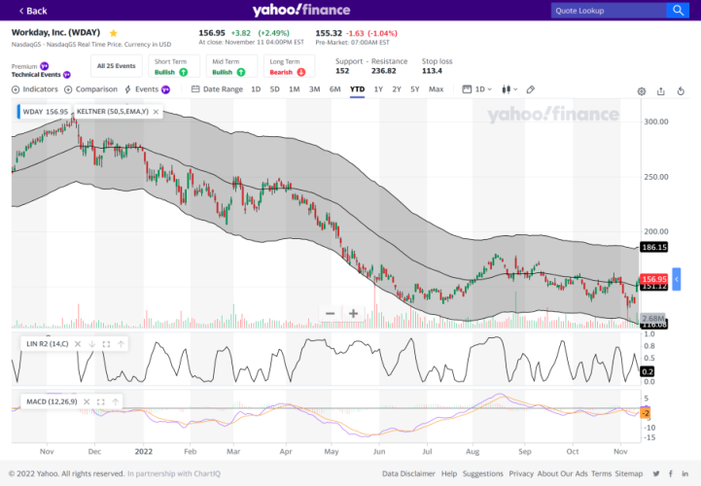Open the Data Disclaimer link
Image resolution: width=701 pixels, height=486 pixels.
(408, 473)
